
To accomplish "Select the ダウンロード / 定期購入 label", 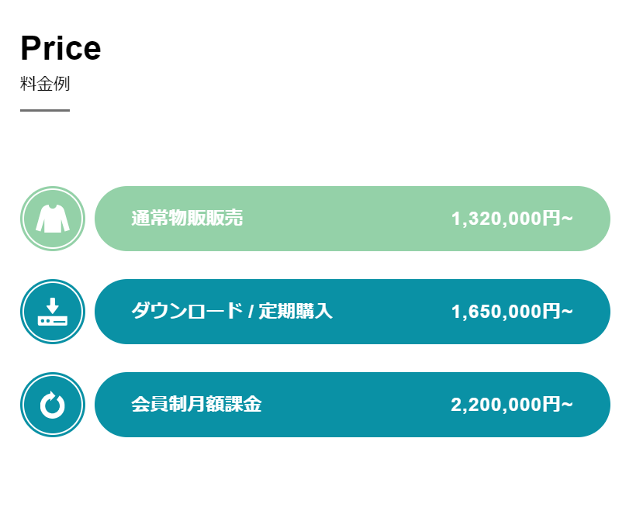I will 232,311.
